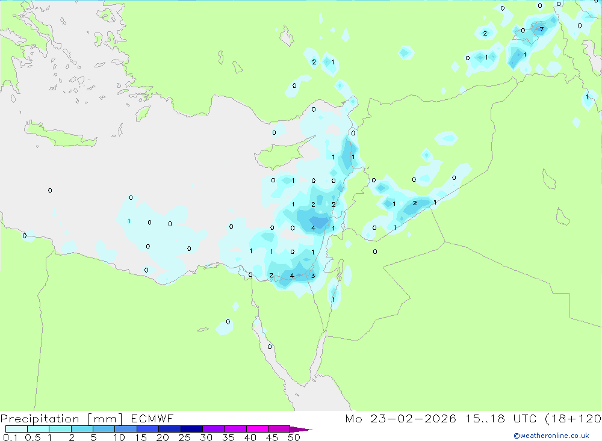Image resolution: width=602 pixels, height=441 pixels.
Task: Select the 0.1–0.5 mm lightest cyan swatch
Action: click(16, 429)
